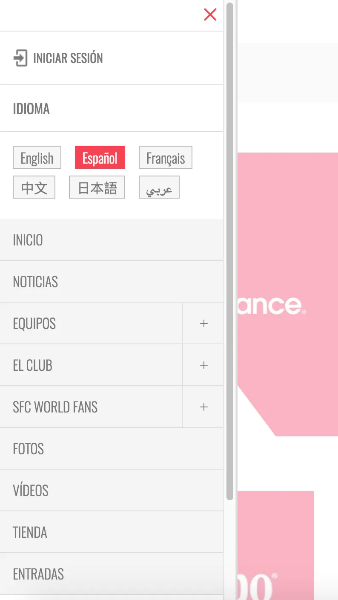338x600 pixels.
Task: Open EQUIPOS menu item
Action: coord(91,323)
